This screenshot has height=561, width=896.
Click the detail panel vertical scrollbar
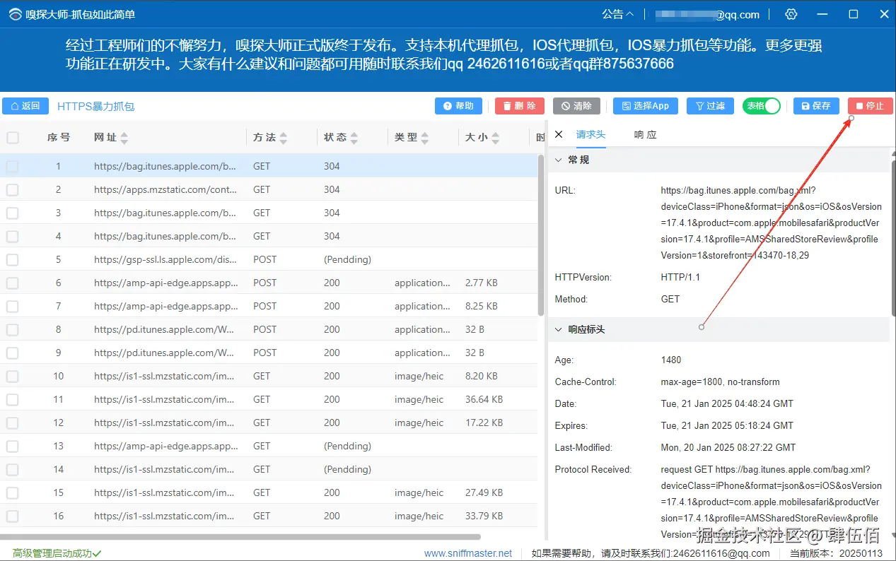892,237
